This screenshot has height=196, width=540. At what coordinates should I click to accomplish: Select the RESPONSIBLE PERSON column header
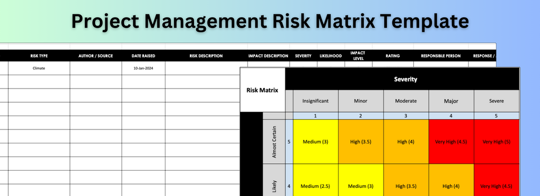[x=441, y=56]
